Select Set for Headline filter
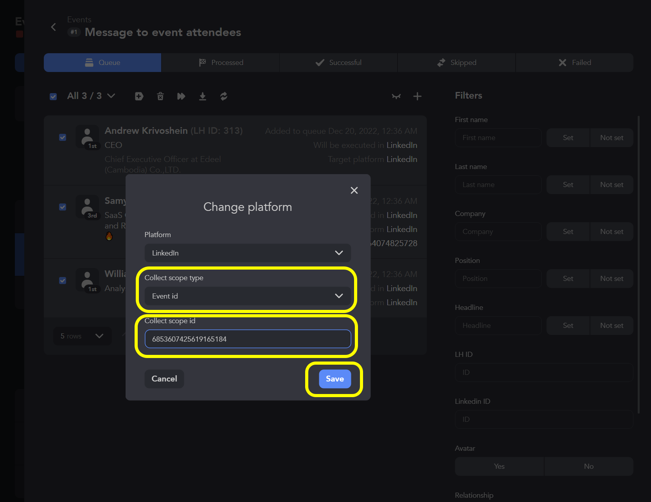The width and height of the screenshot is (651, 502). [568, 326]
